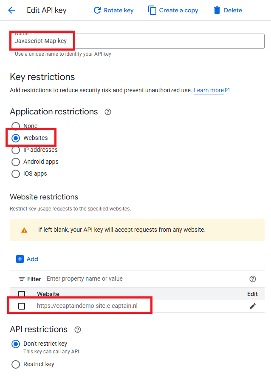The width and height of the screenshot is (271, 381).
Task: Focus the filter property name input
Action: 146,279
